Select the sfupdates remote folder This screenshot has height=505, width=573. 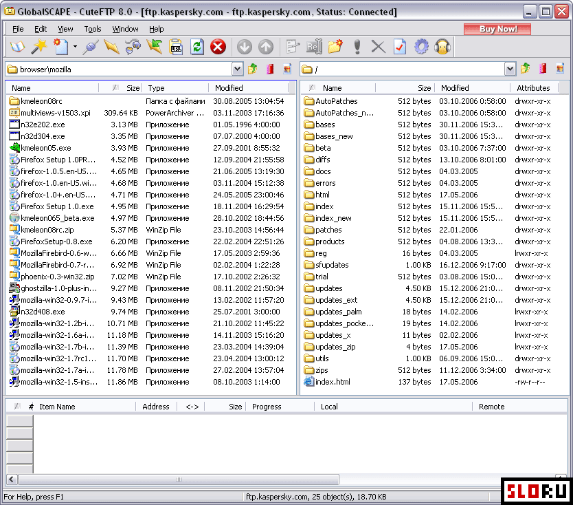tap(326, 265)
